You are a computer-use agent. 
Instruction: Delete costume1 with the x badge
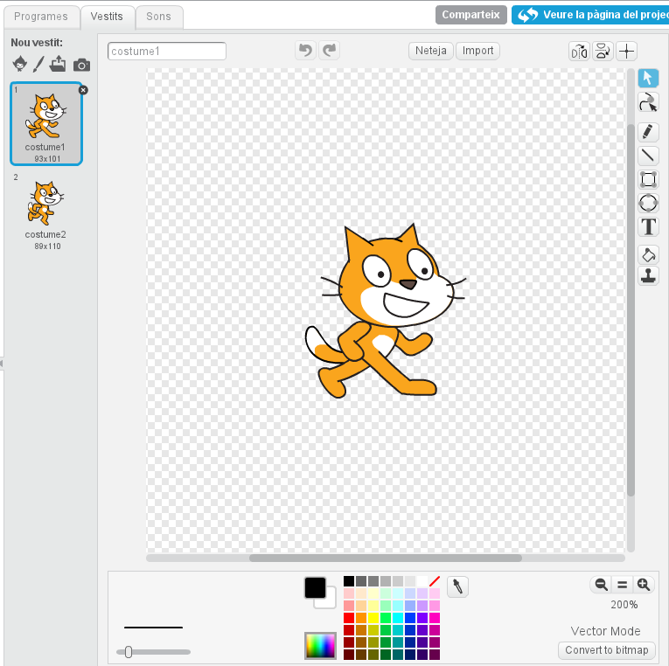coord(83,90)
